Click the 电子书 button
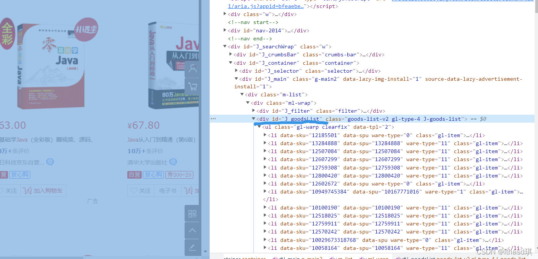538x259 pixels. (168, 190)
